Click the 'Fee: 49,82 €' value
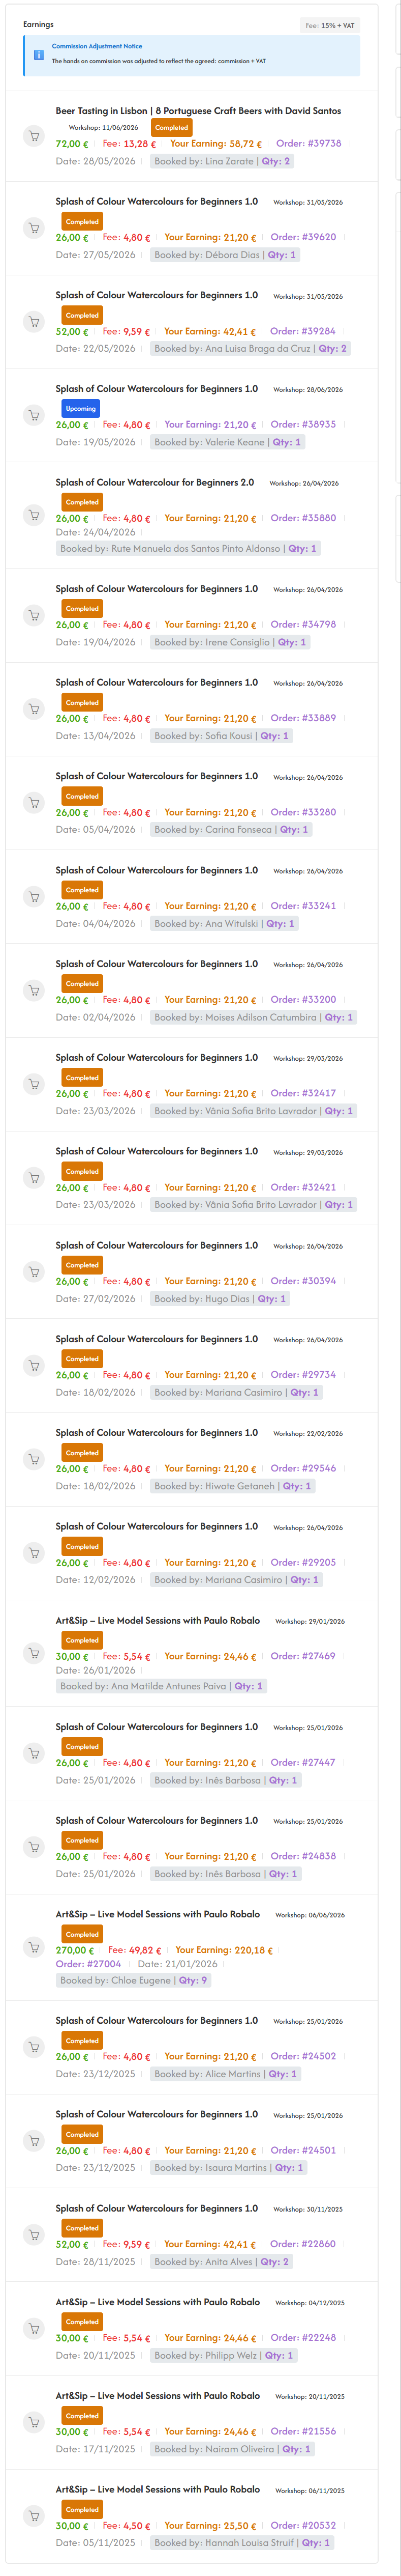 point(135,1950)
